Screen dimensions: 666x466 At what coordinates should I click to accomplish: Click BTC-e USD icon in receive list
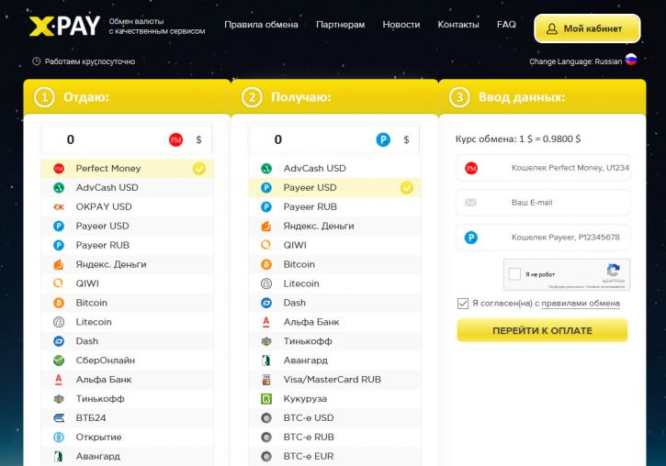266,418
